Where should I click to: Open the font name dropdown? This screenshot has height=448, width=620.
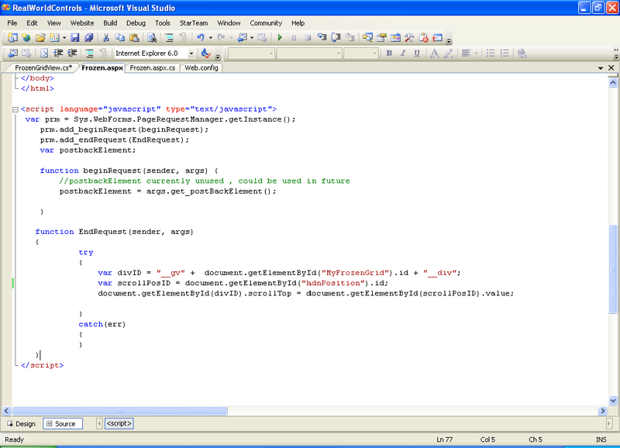click(308, 53)
